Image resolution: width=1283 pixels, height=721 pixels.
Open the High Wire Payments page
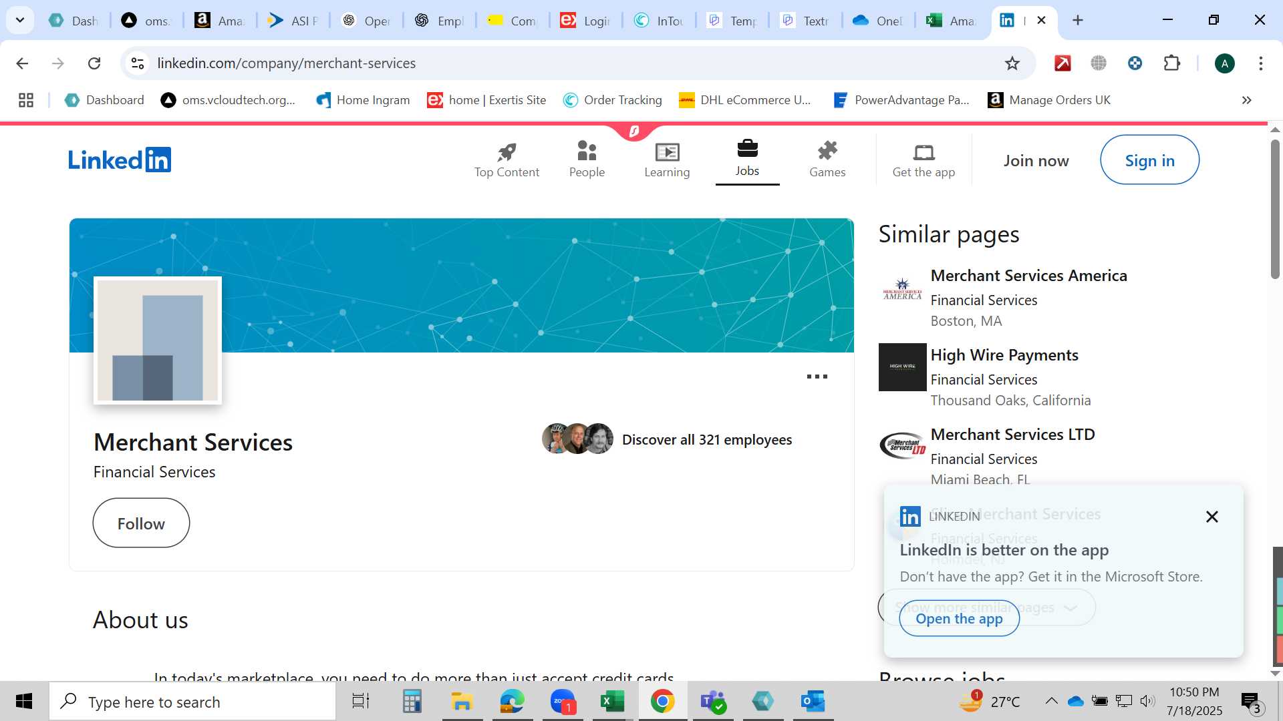point(1004,355)
